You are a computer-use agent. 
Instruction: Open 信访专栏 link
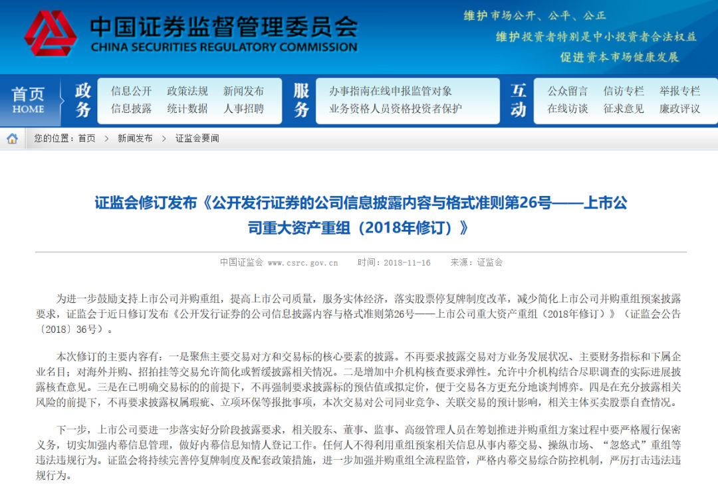624,91
